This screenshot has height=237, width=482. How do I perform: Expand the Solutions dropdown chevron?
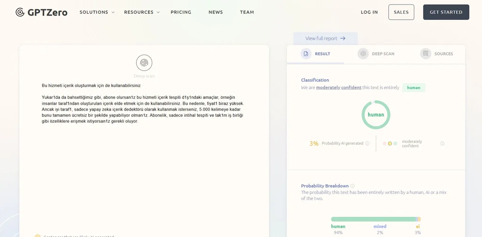(x=113, y=12)
